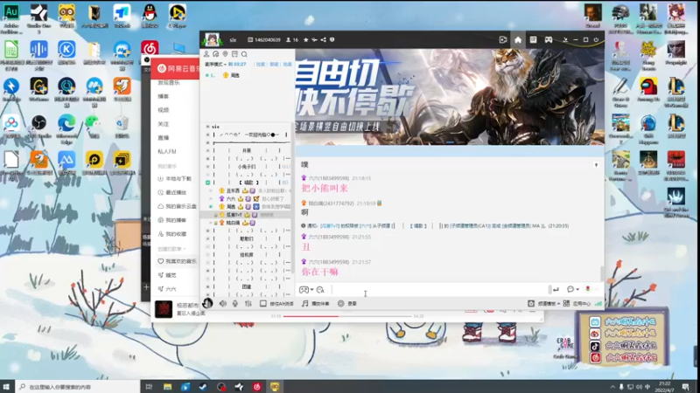Open the home tab in YY top bar

(518, 39)
